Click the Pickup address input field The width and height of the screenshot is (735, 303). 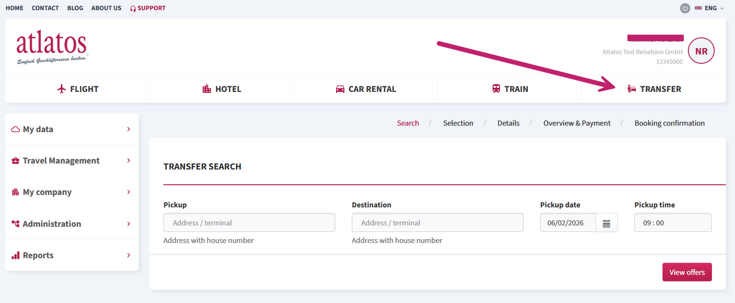[x=249, y=223]
